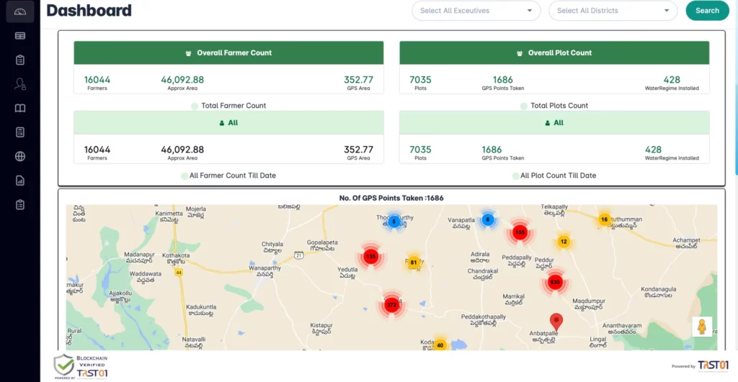Expand the Select All Districts dropdown
Image resolution: width=738 pixels, height=382 pixels.
pos(613,11)
